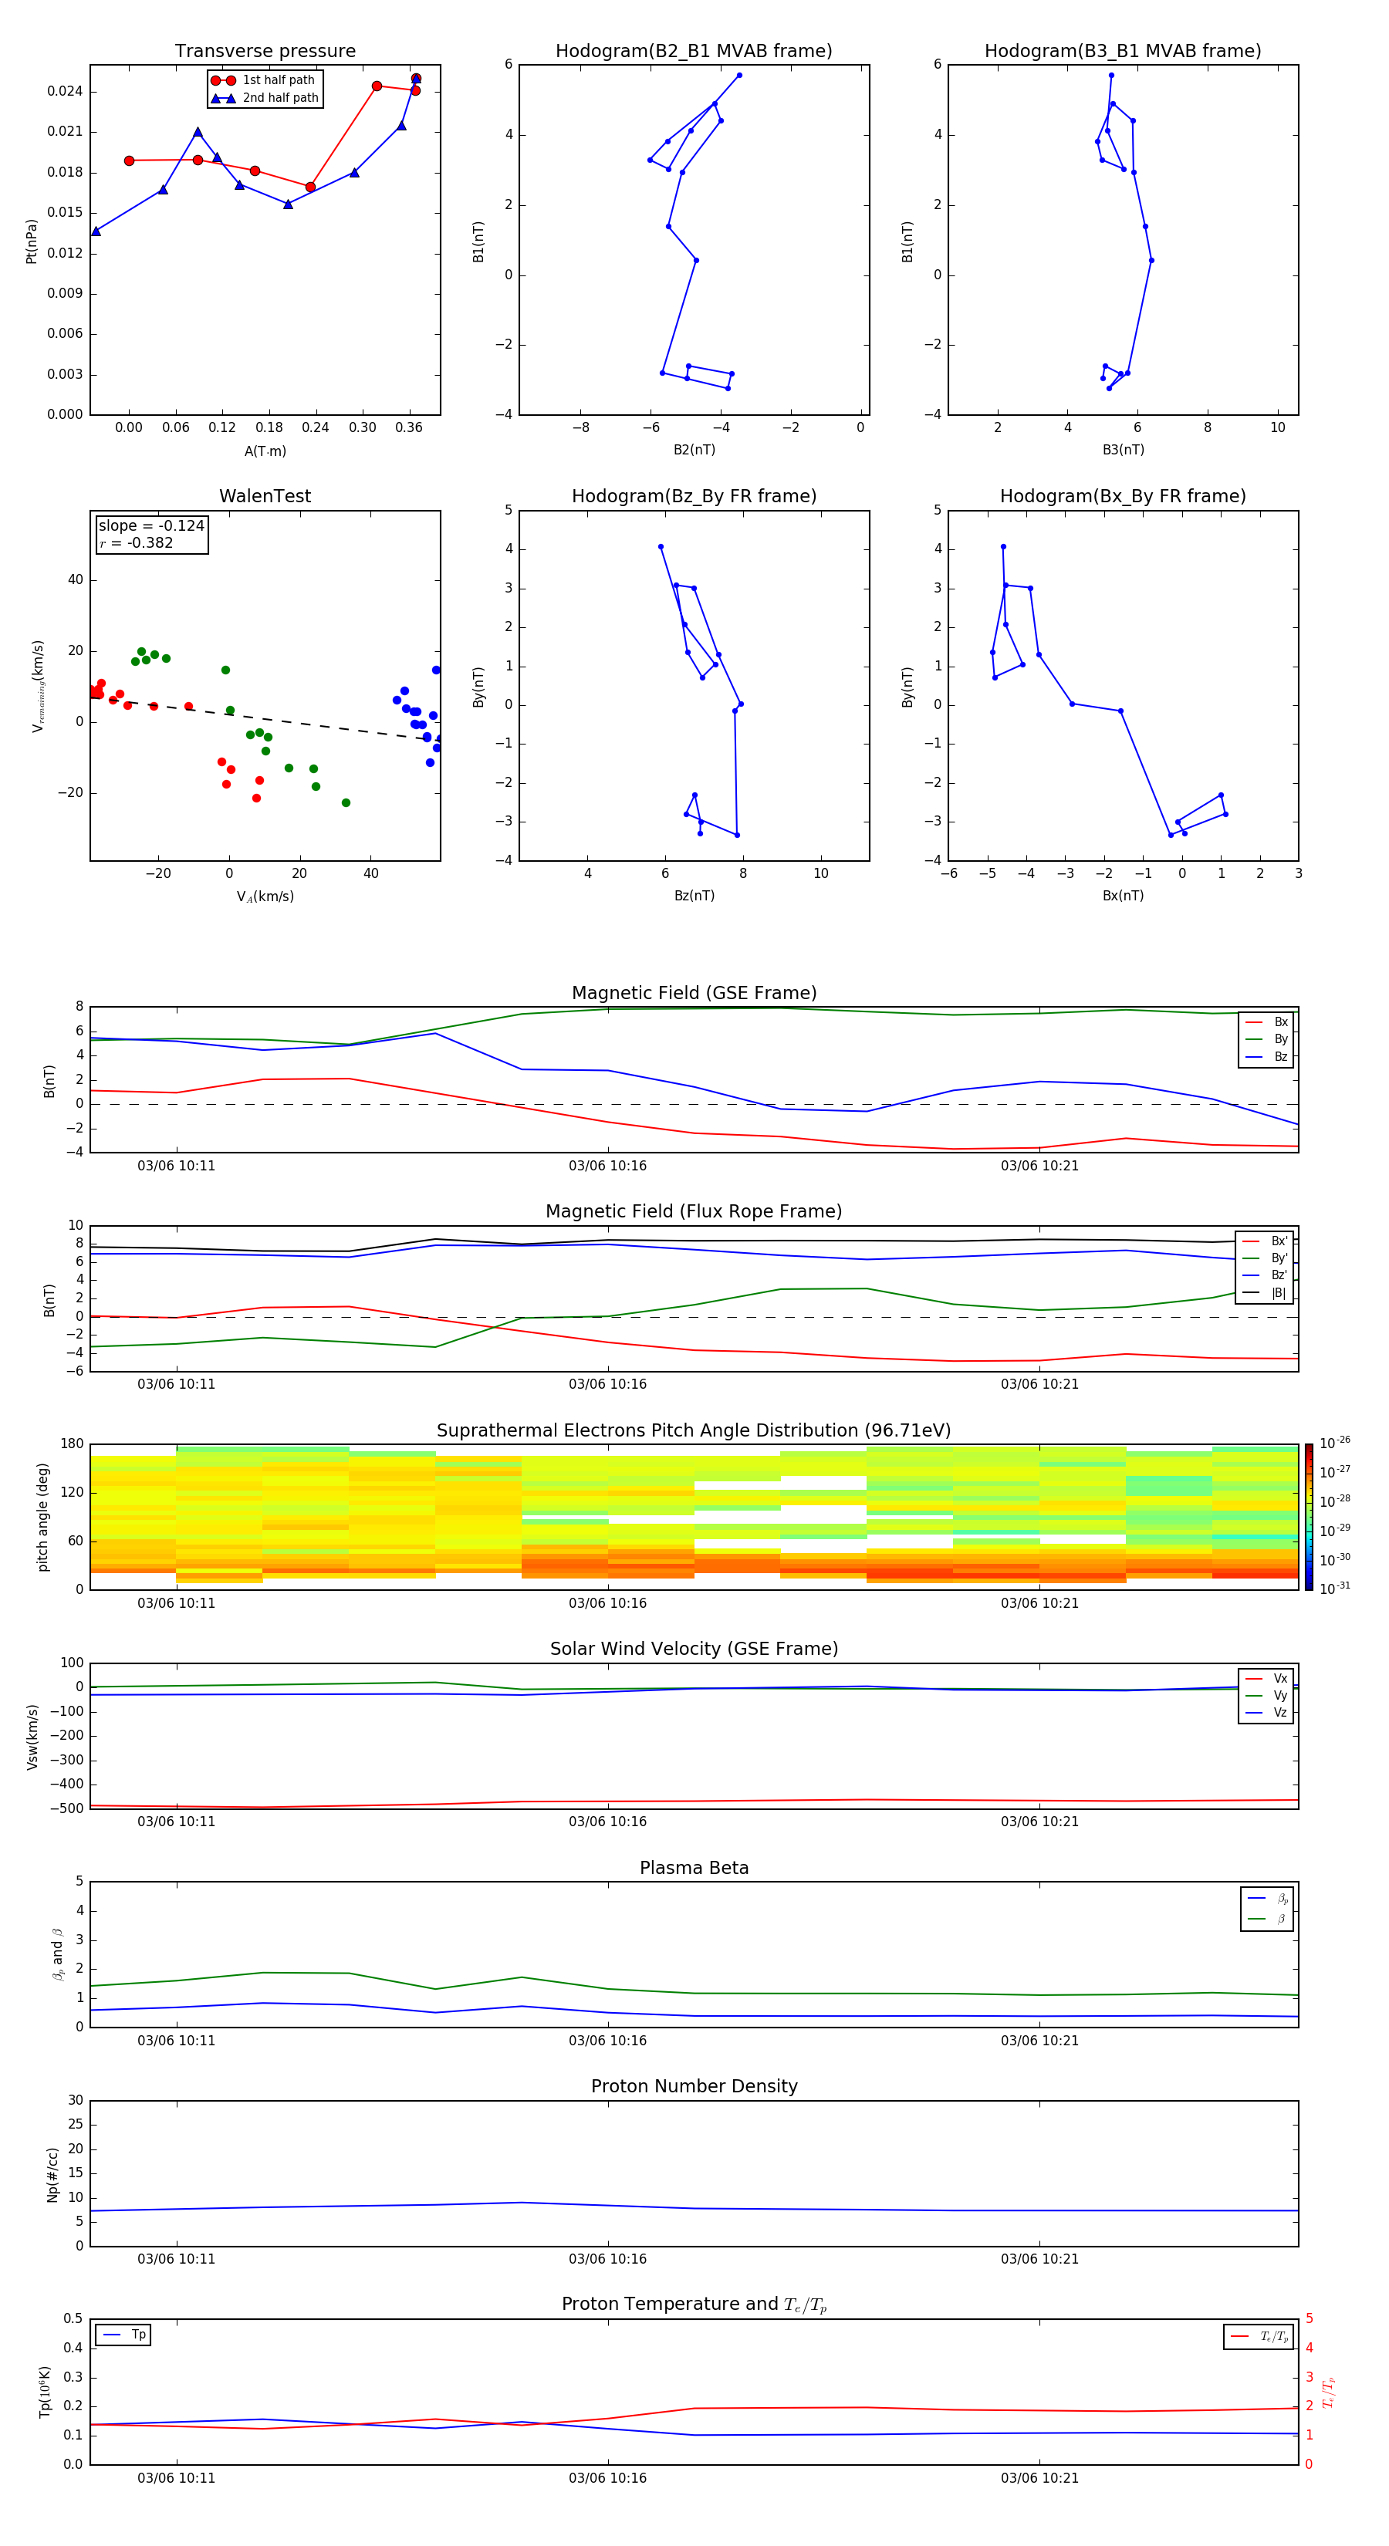Click the Hodogram(Bx_By FR frame) title
Viewport: 1389px width, 2546px height.
pos(1123,496)
